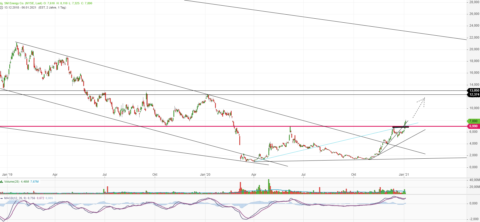
Task: Open the SM Energy Co. instrument title
Action: tap(23, 3)
